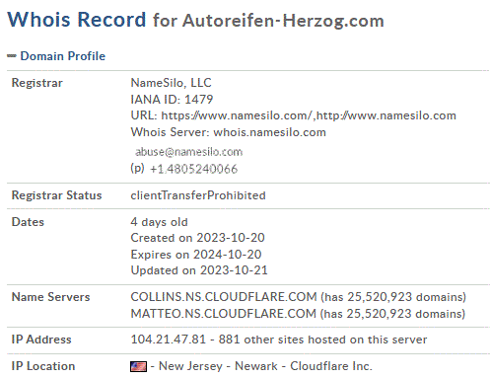Image resolution: width=491 pixels, height=378 pixels.
Task: Click MATTEO.NS.CLOUDFLARE.COM name server
Action: (x=223, y=314)
